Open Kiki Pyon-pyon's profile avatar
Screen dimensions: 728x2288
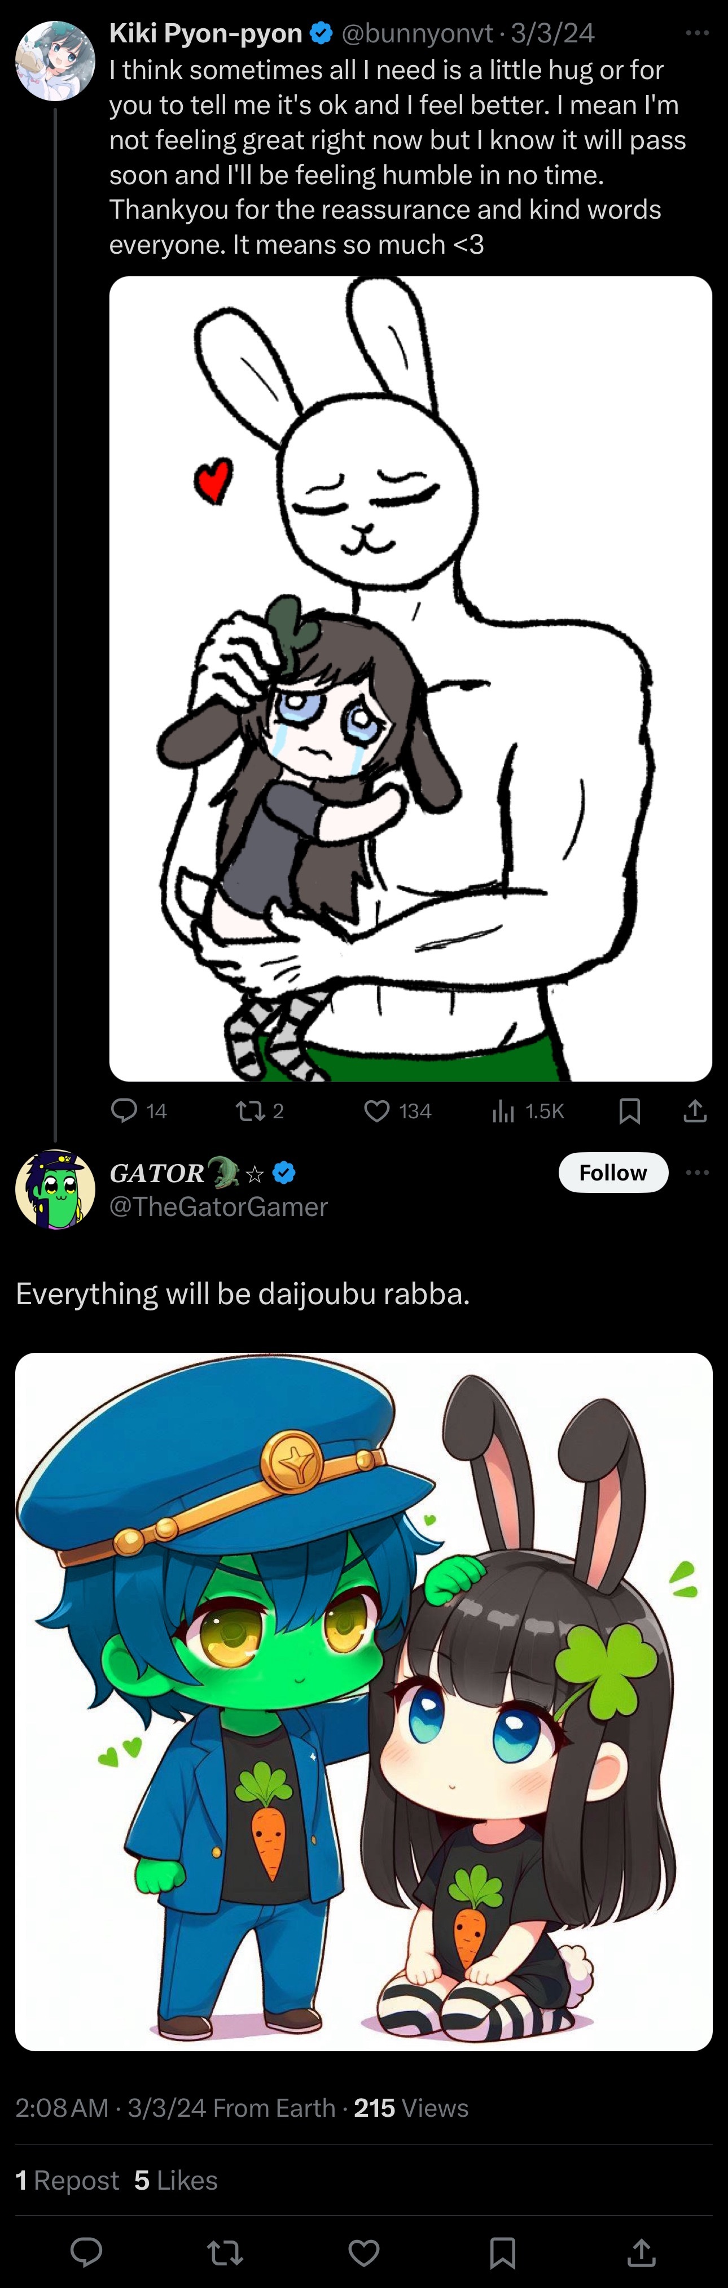pos(55,60)
